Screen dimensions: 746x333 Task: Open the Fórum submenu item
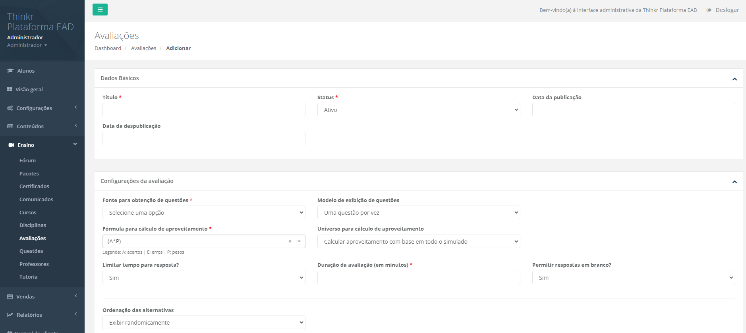point(27,160)
